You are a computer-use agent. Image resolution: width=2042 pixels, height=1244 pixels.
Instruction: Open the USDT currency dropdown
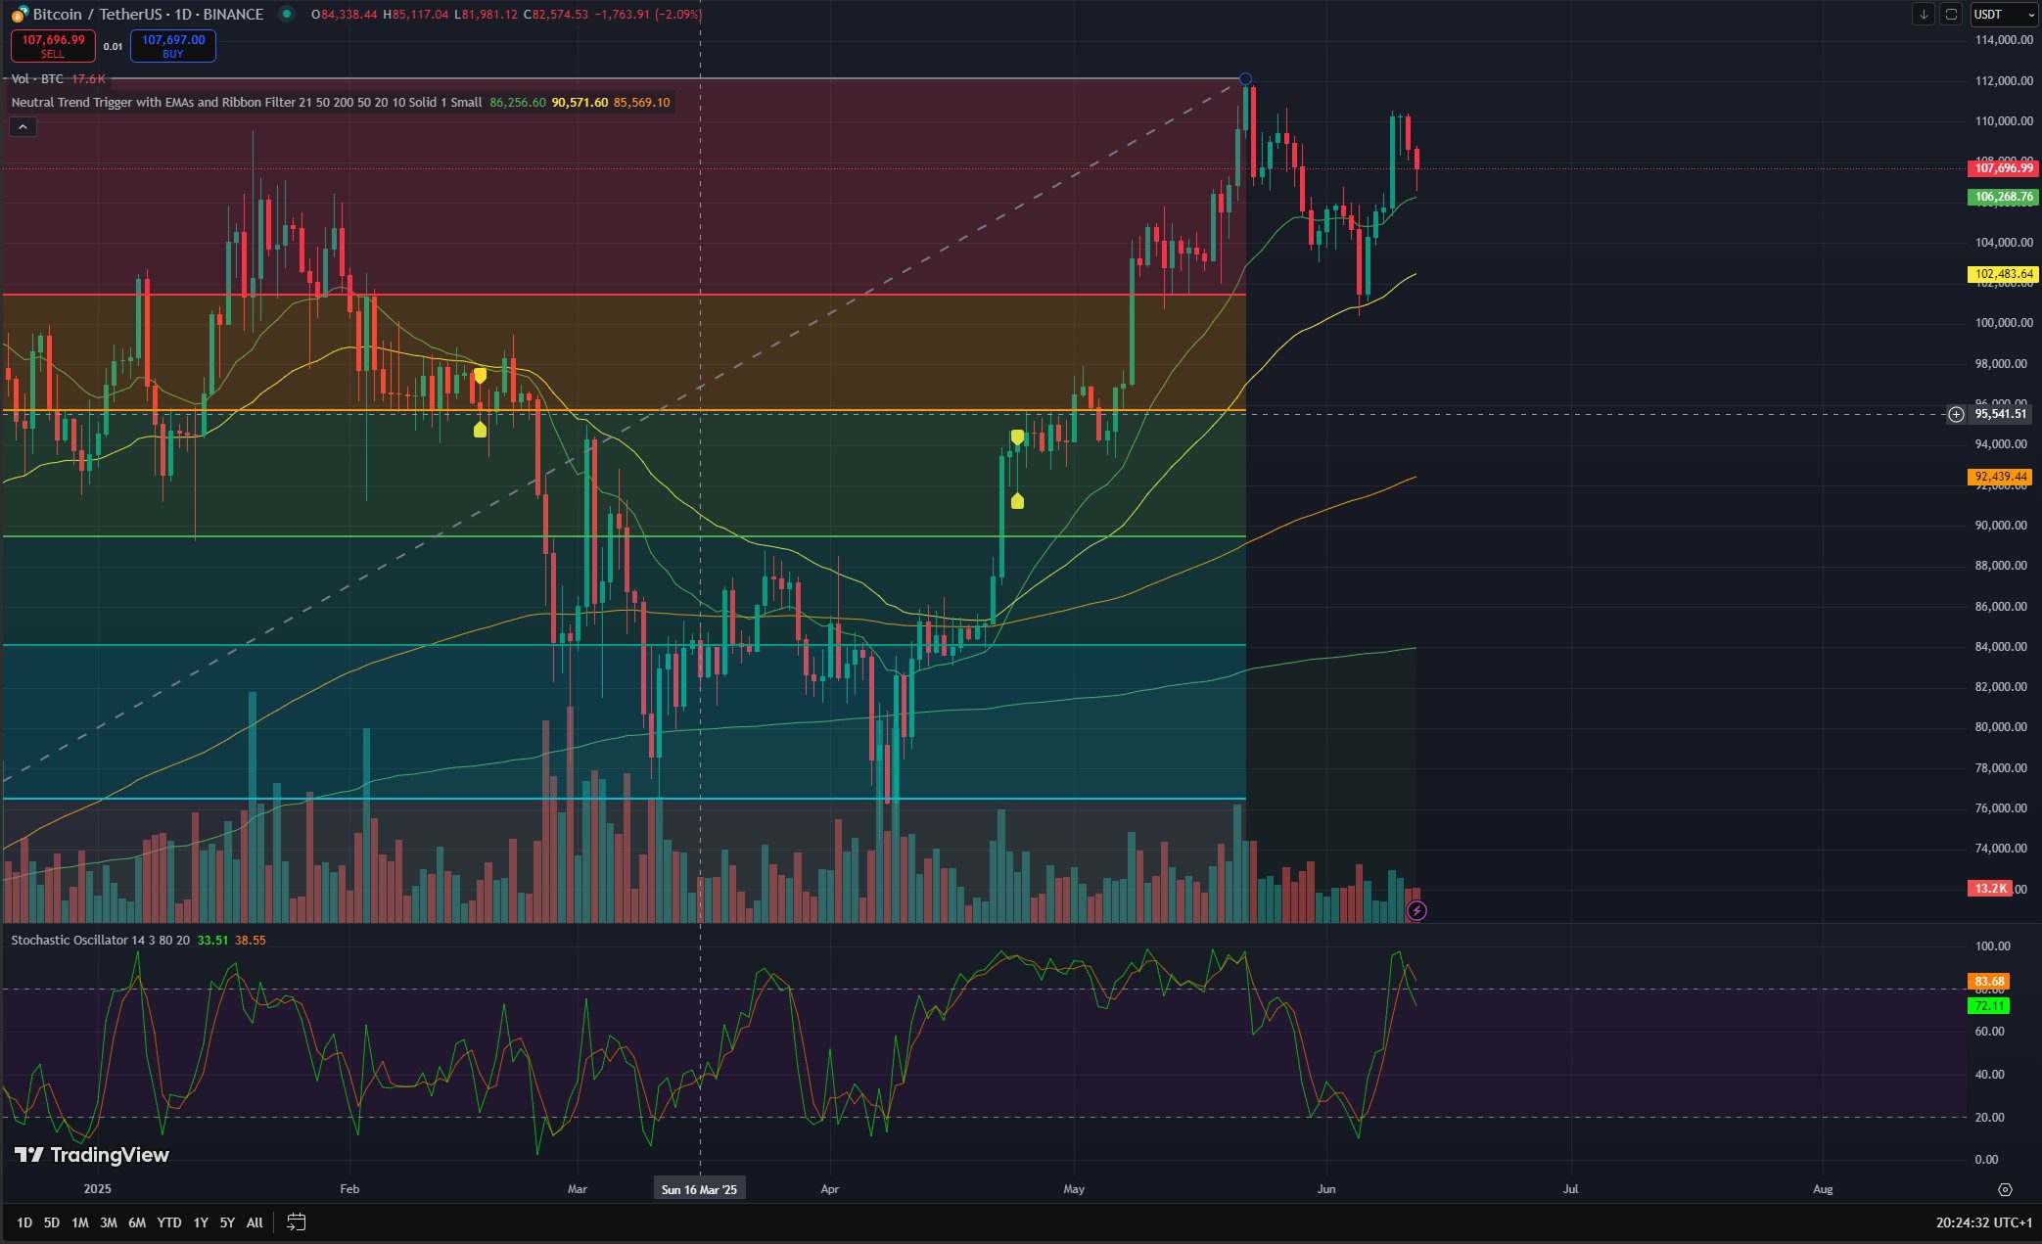click(x=2003, y=14)
